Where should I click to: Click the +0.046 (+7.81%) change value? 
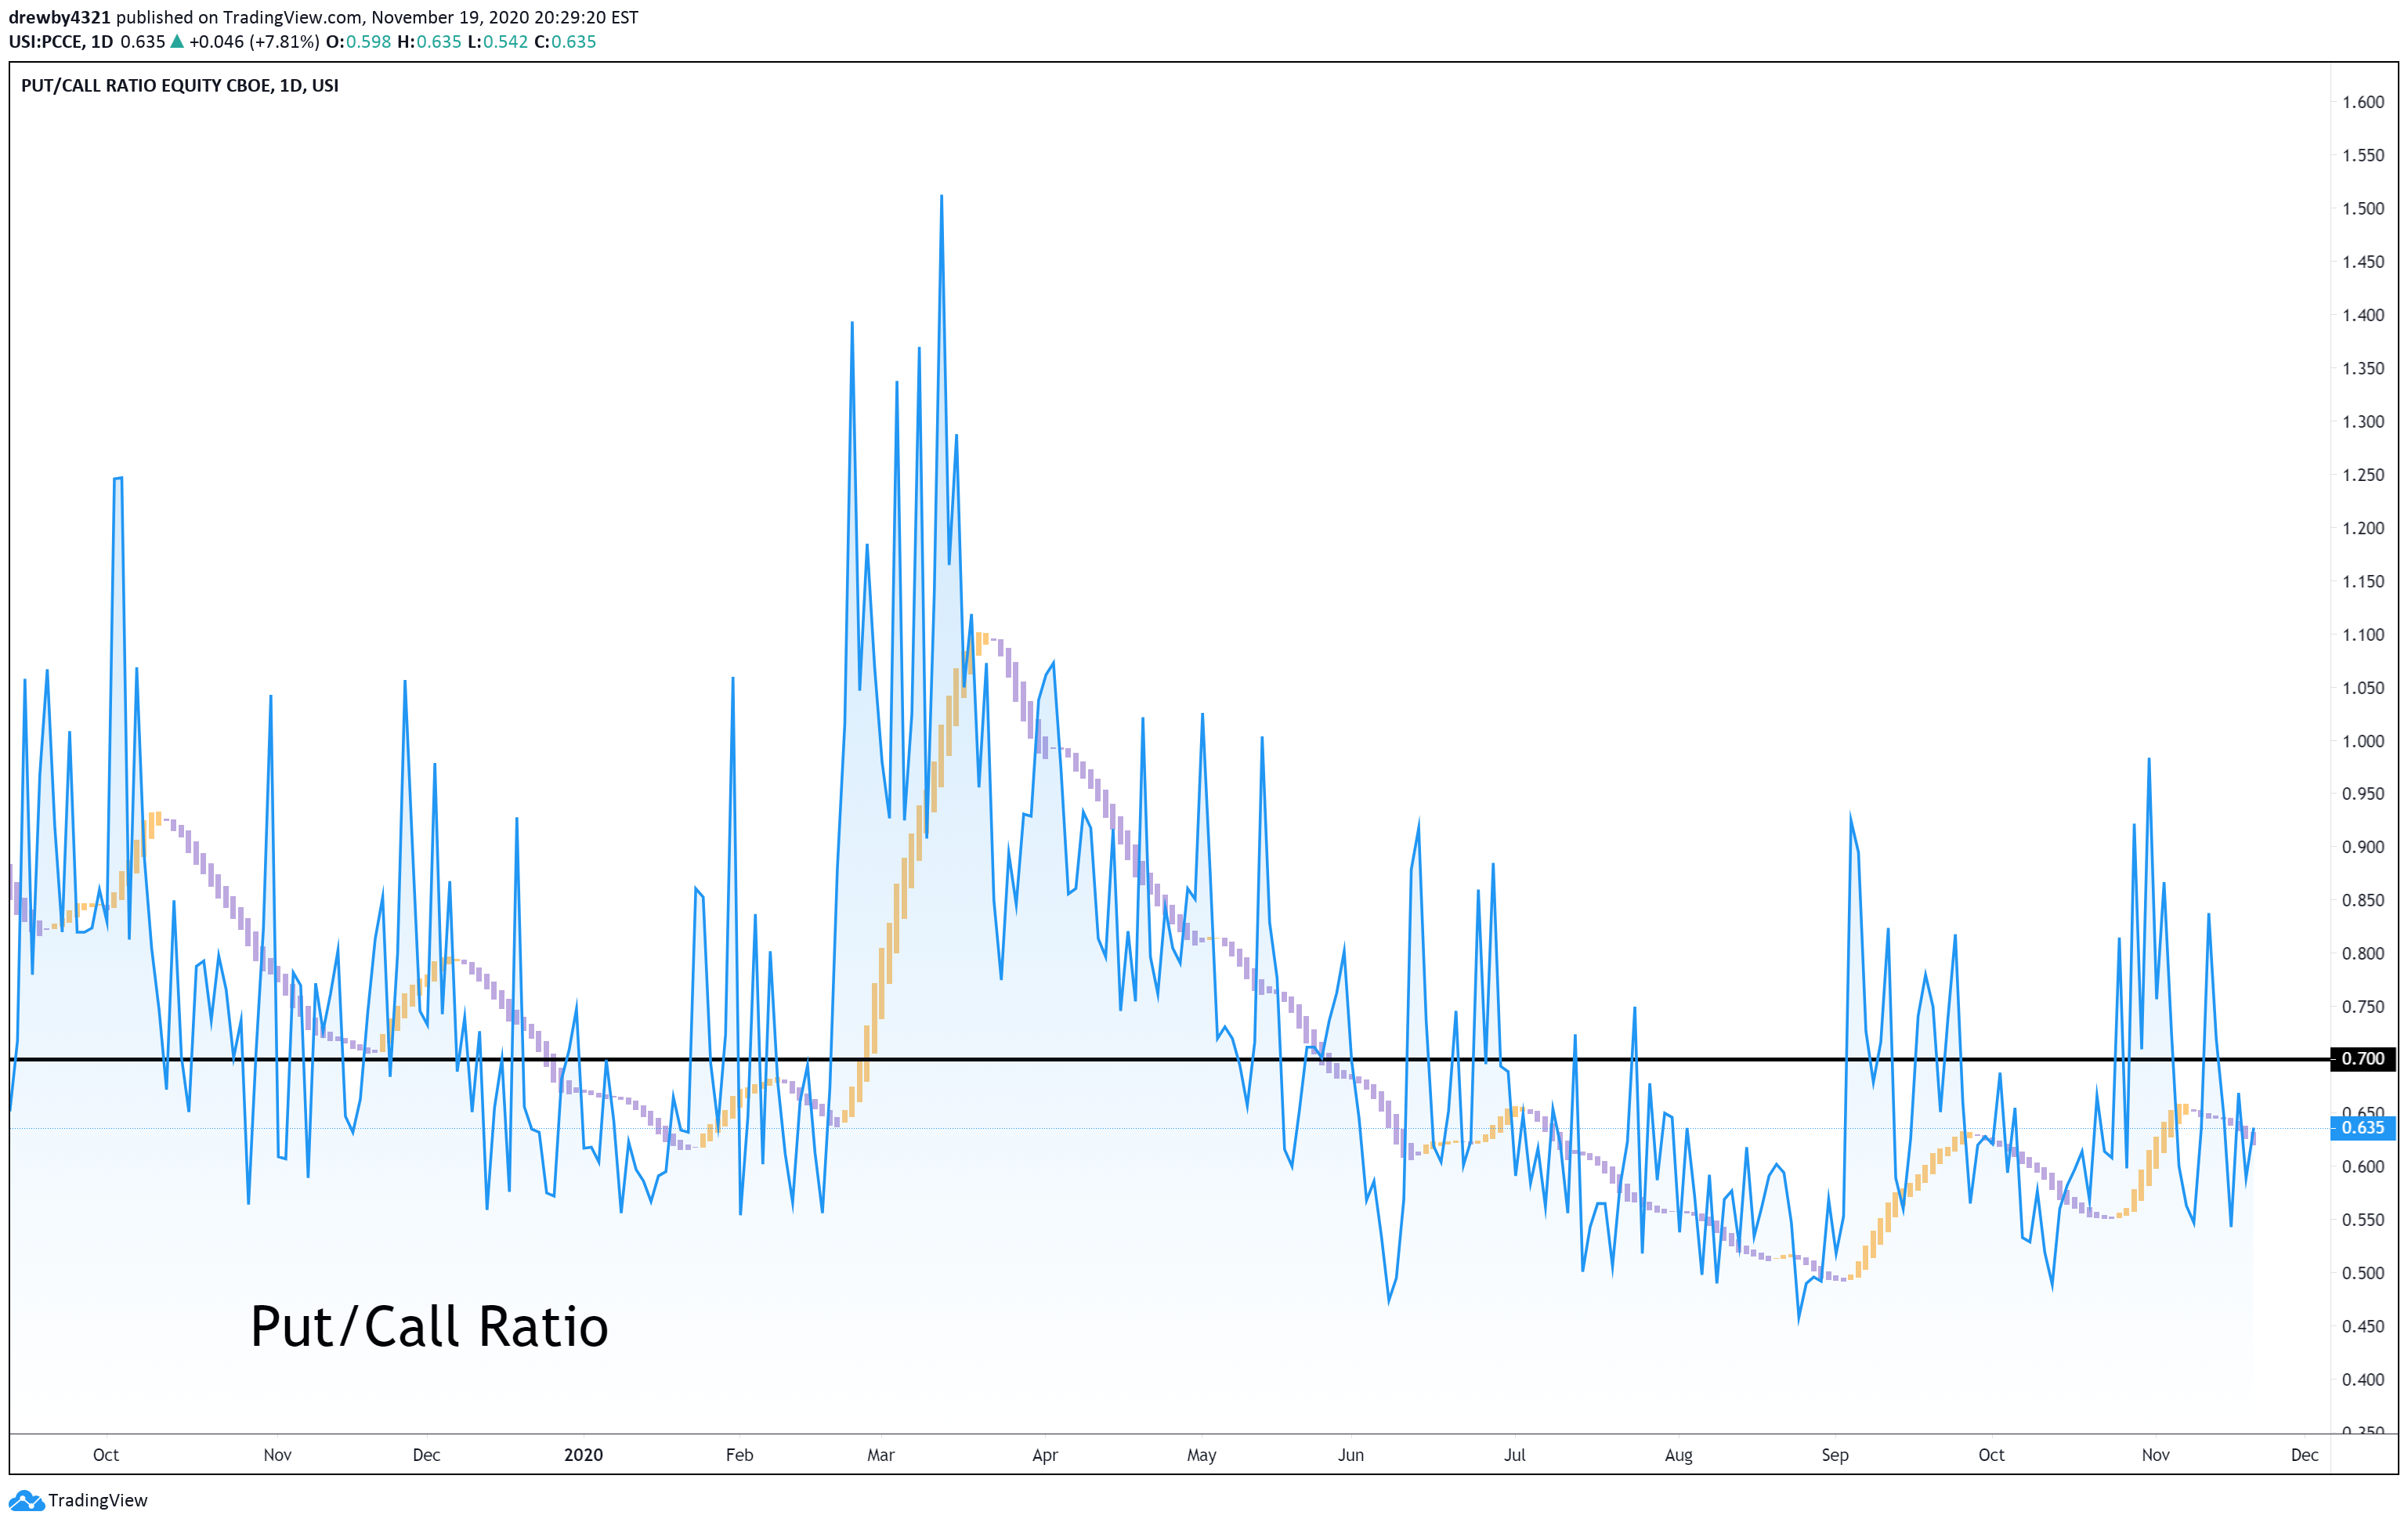pyautogui.click(x=254, y=42)
